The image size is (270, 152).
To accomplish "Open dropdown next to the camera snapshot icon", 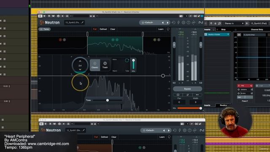I will (x=186, y=16).
